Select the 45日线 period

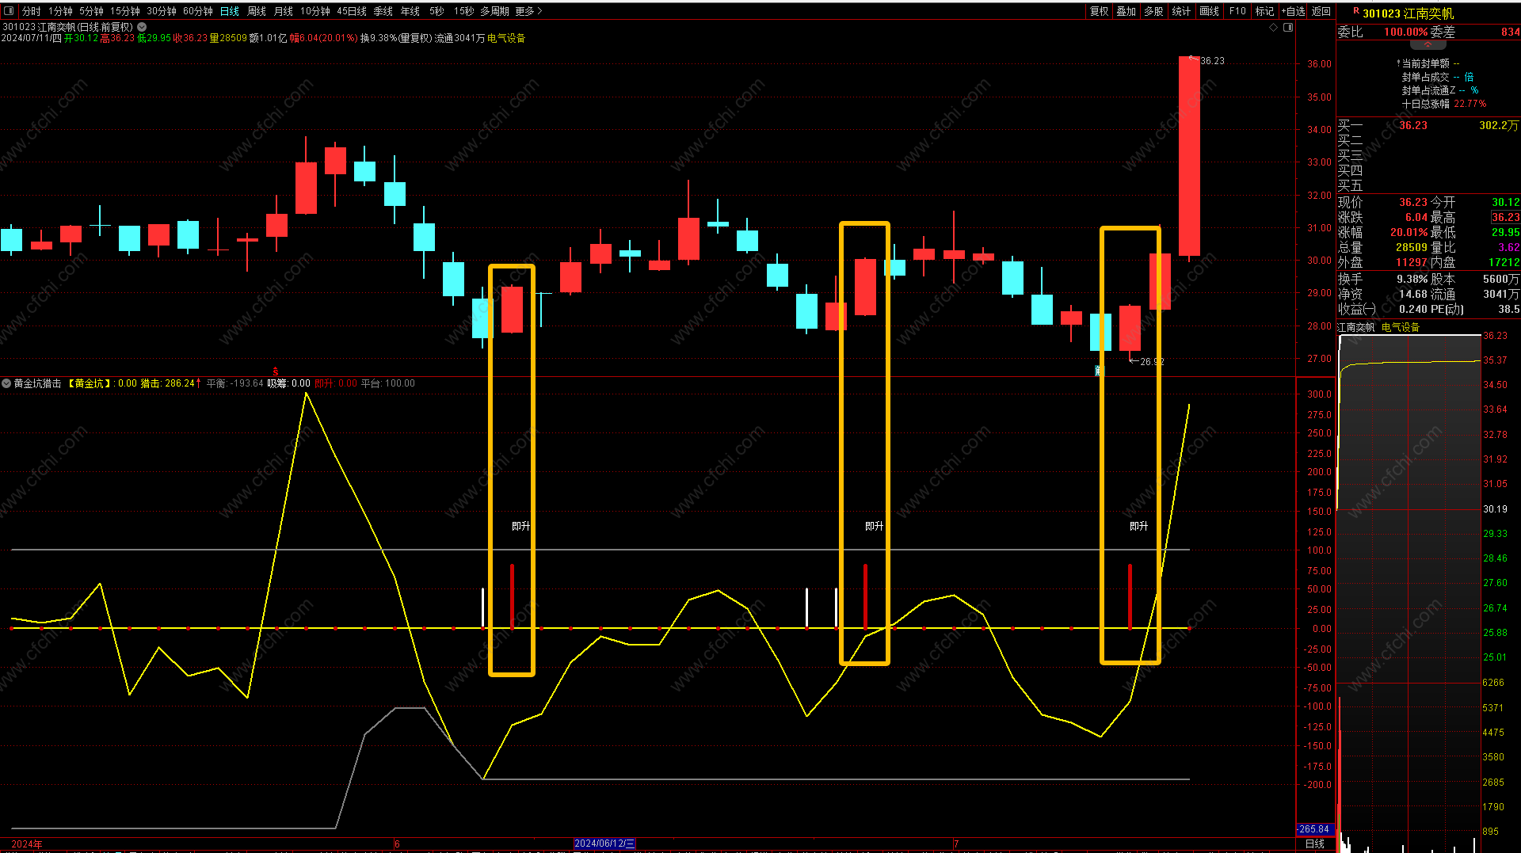click(x=352, y=11)
